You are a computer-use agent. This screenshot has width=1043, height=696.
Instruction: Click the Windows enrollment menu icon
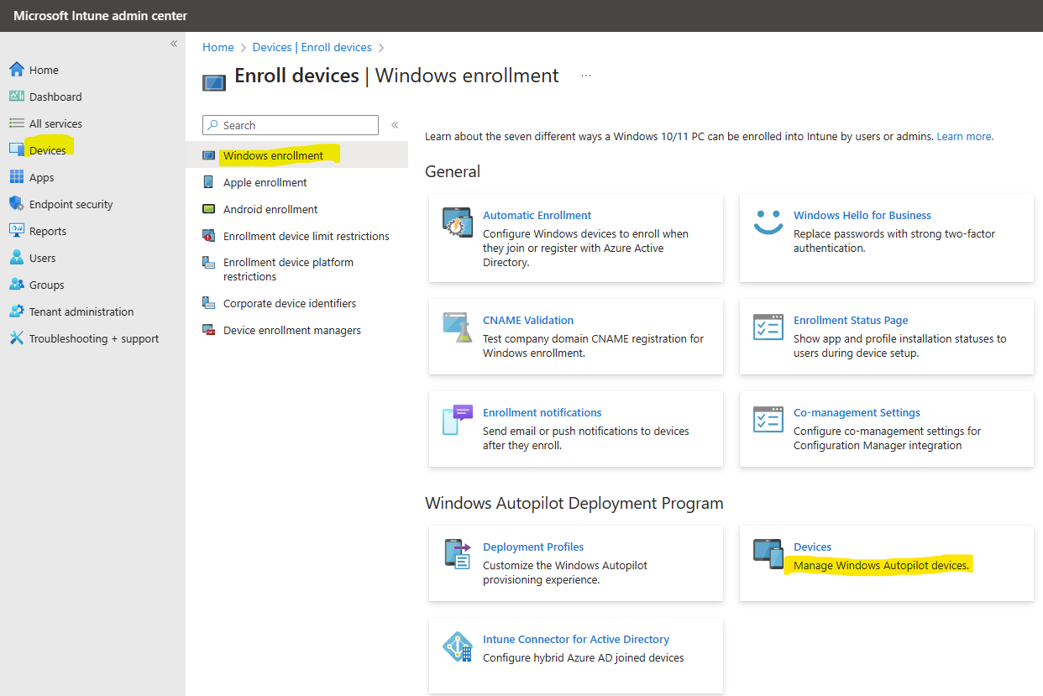point(209,155)
